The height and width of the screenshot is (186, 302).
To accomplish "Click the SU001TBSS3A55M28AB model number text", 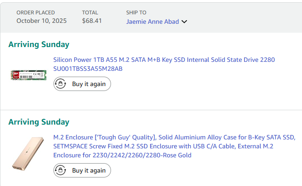I will tap(88, 69).
